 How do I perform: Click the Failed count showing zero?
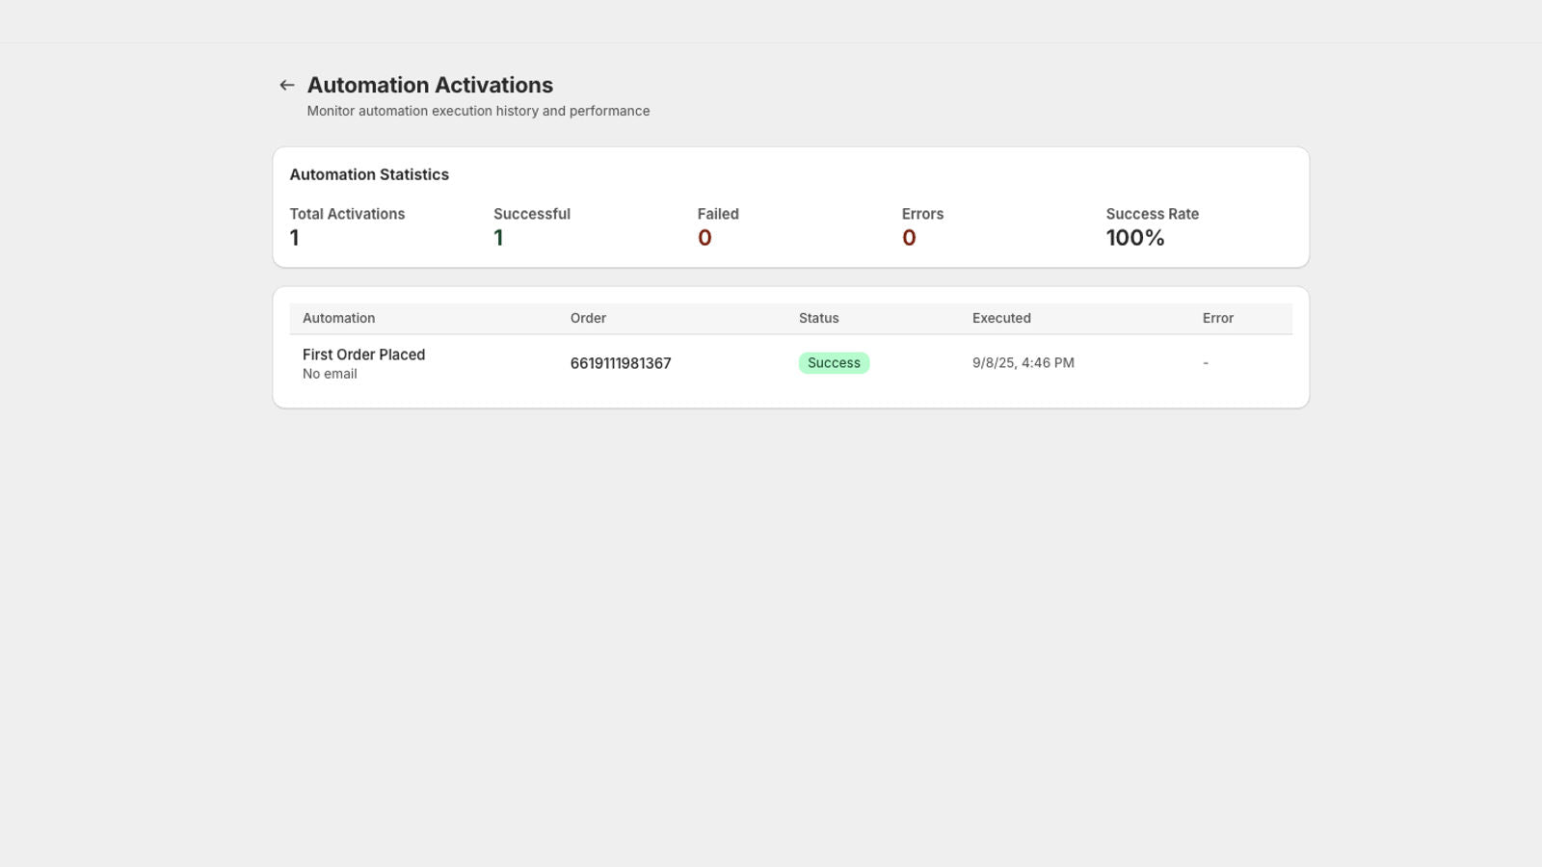tap(704, 237)
